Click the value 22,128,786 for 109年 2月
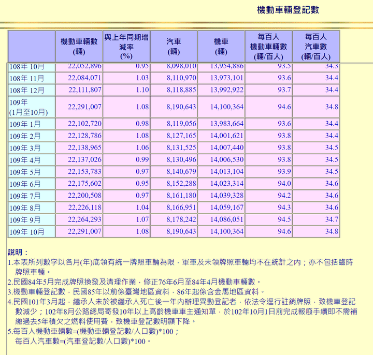 pos(84,136)
